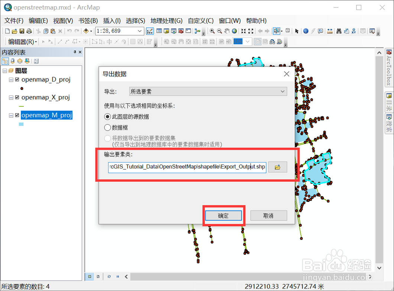Click the Copy icon in standard toolbar

[46, 31]
